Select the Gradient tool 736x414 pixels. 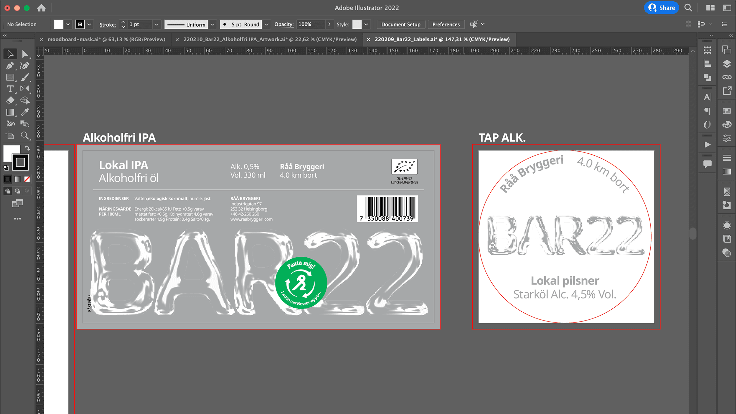coord(10,112)
